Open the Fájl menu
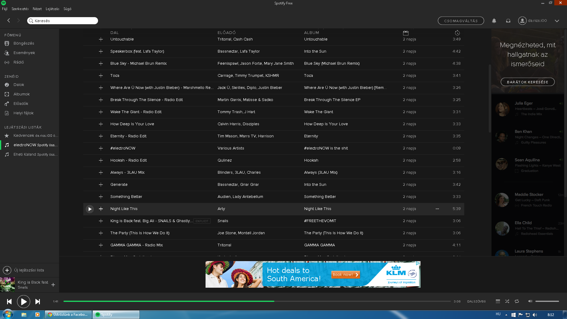Viewport: 567px width, 319px height. coord(5,9)
